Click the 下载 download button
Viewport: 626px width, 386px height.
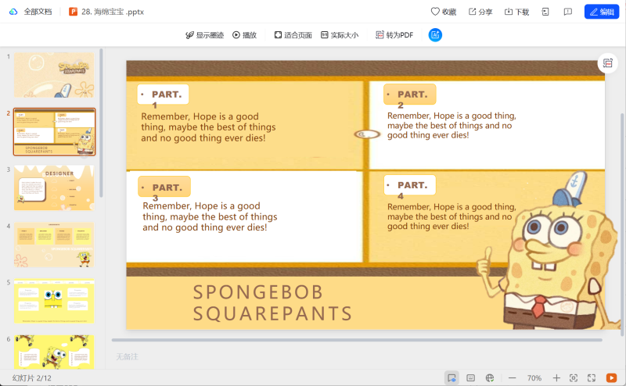click(516, 12)
